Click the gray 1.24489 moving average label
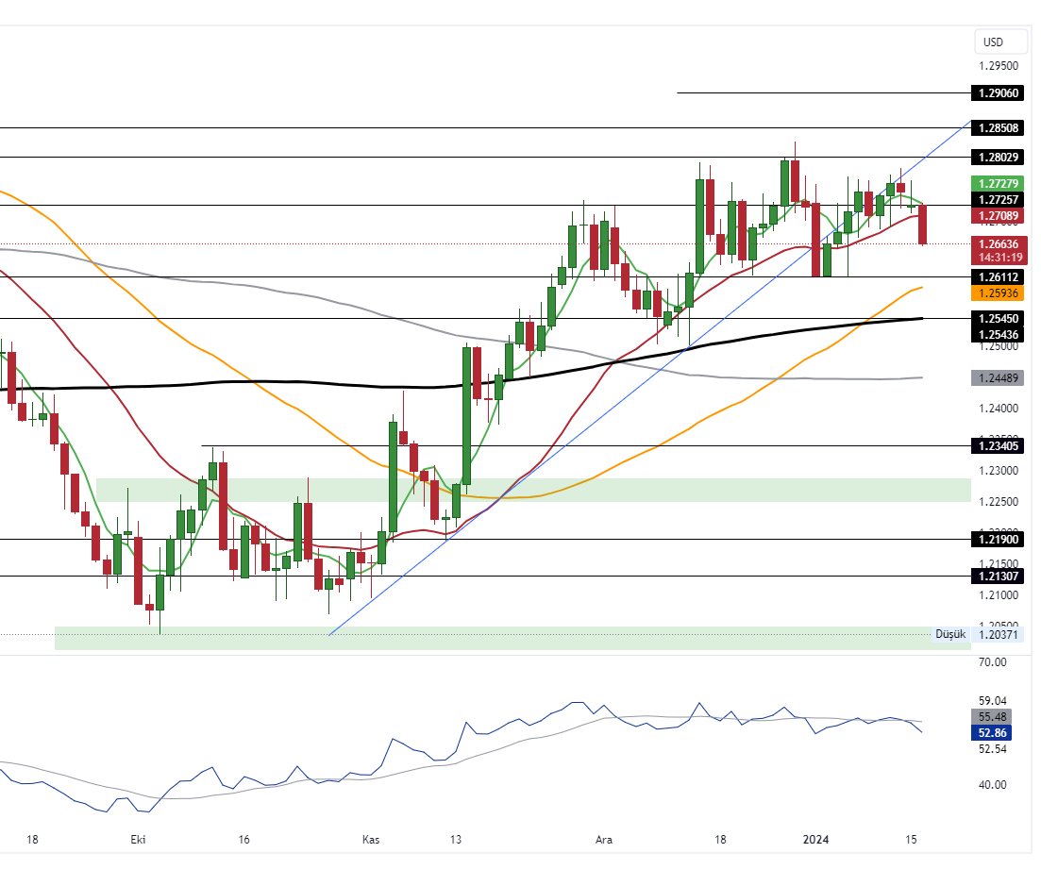The height and width of the screenshot is (886, 1041). (x=998, y=377)
